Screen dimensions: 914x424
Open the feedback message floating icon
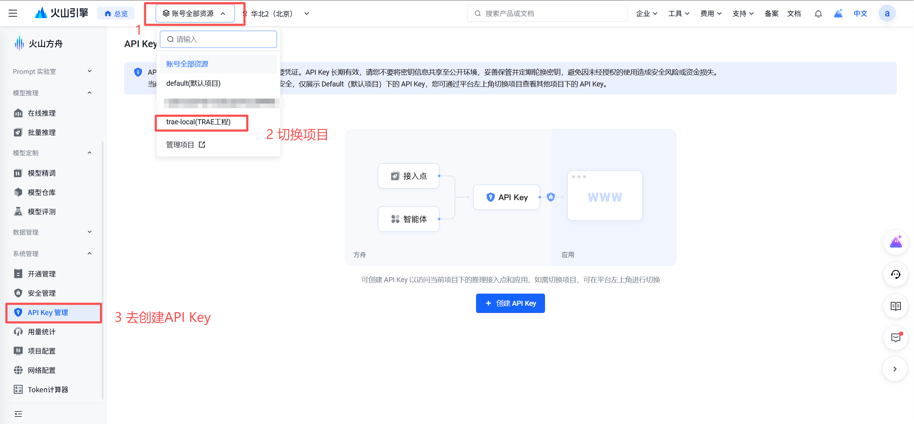(x=895, y=338)
